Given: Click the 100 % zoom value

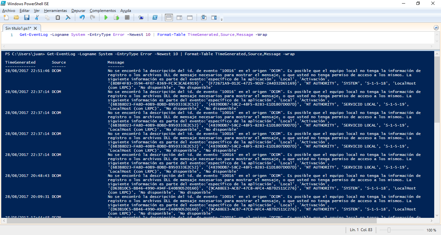Looking at the screenshot, I should tap(431, 230).
